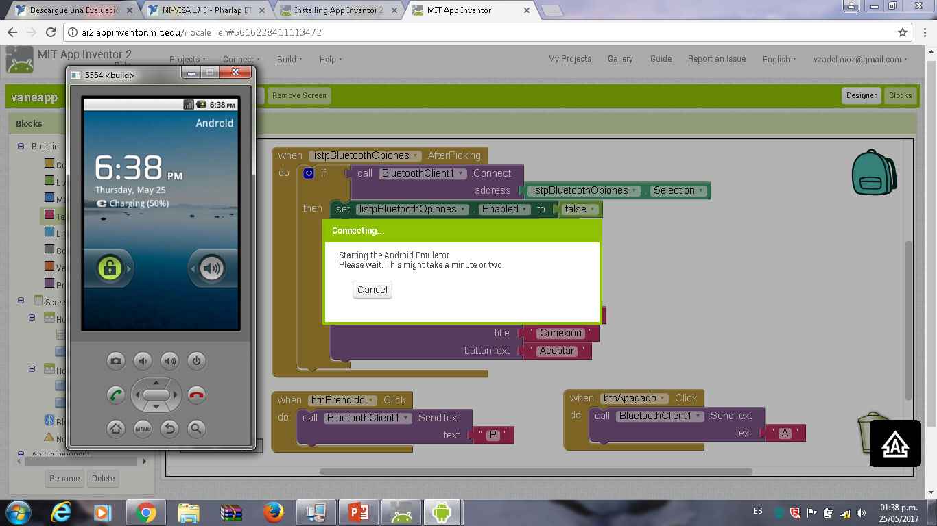Click the emulator Back arrow button
The width and height of the screenshot is (937, 526).
click(x=169, y=429)
